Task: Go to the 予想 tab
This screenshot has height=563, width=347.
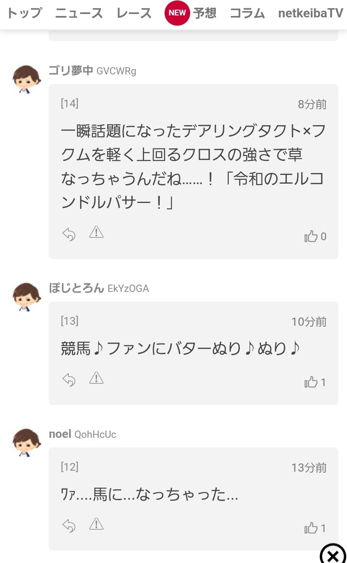Action: pos(205,13)
